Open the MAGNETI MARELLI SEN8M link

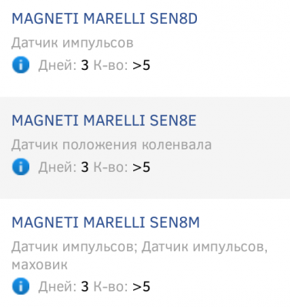tap(105, 223)
